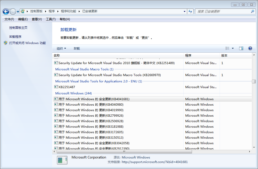Open the 文件(F) menu
The width and height of the screenshot is (258, 169).
pyautogui.click(x=9, y=19)
